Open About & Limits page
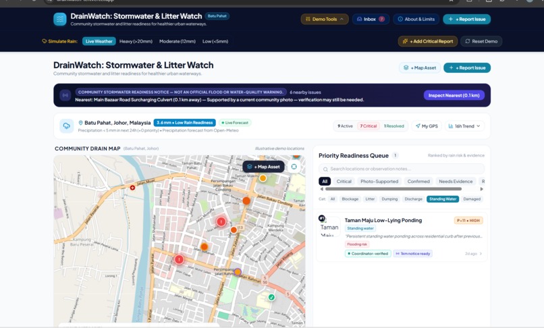This screenshot has height=328, width=544. click(416, 19)
